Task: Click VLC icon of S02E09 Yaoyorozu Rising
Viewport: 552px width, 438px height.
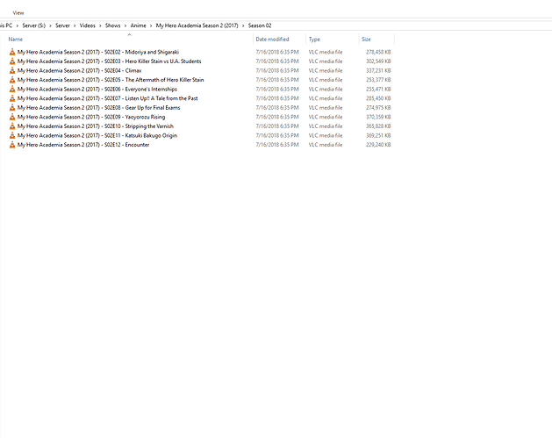Action: [12, 117]
